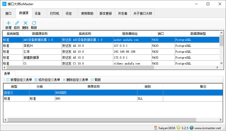226x131 pixels.
Task: Open the 关于接口大师 tab
Action: 142,13
